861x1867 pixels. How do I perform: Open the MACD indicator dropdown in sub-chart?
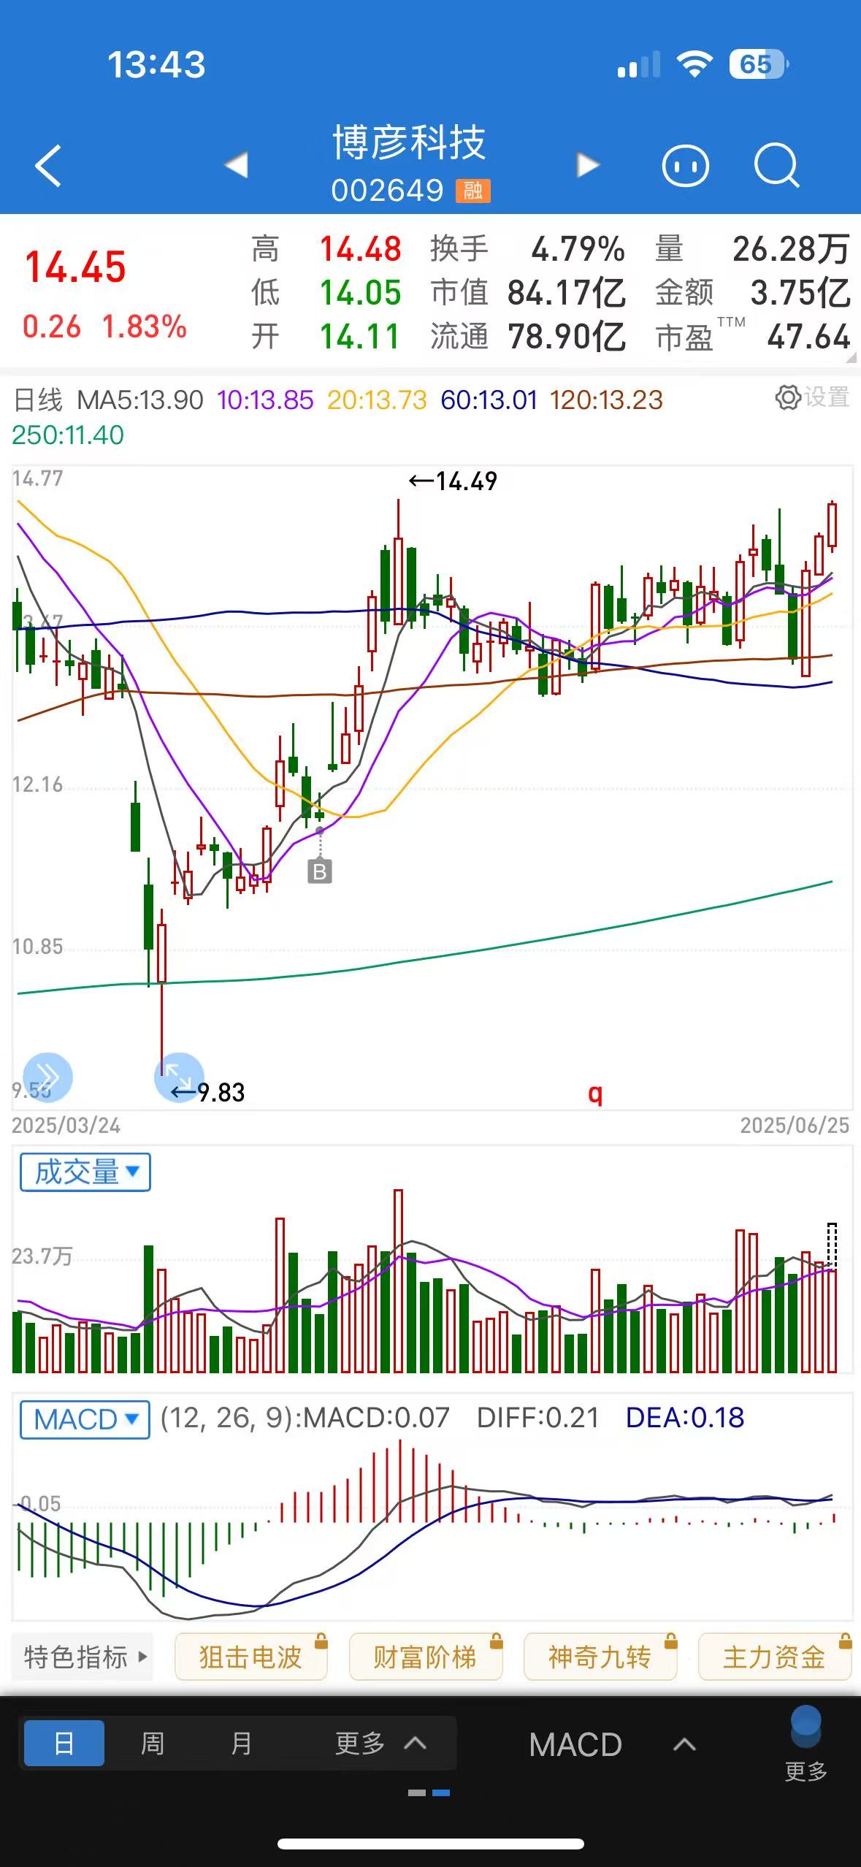[85, 1420]
